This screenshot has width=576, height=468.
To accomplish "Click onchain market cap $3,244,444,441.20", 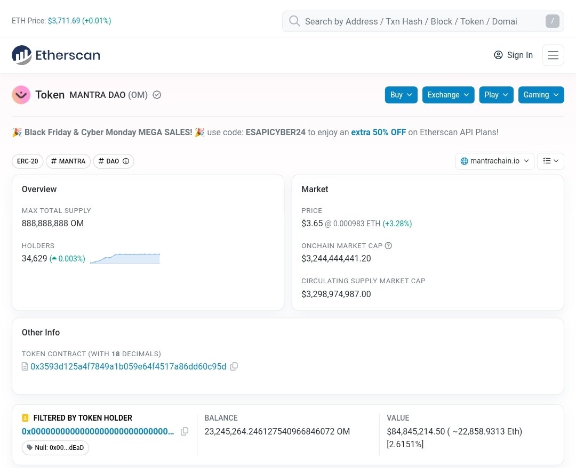I will coord(336,259).
